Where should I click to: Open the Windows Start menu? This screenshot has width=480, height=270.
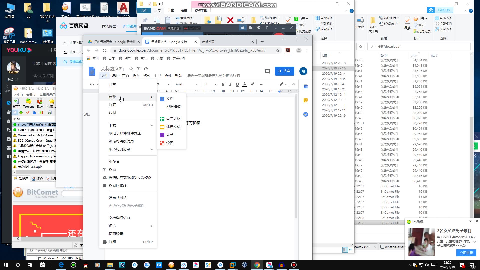pyautogui.click(x=6, y=265)
